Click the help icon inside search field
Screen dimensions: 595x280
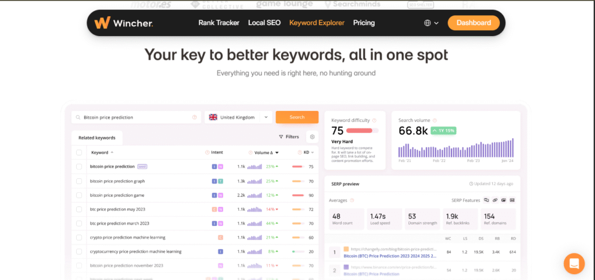coord(194,117)
